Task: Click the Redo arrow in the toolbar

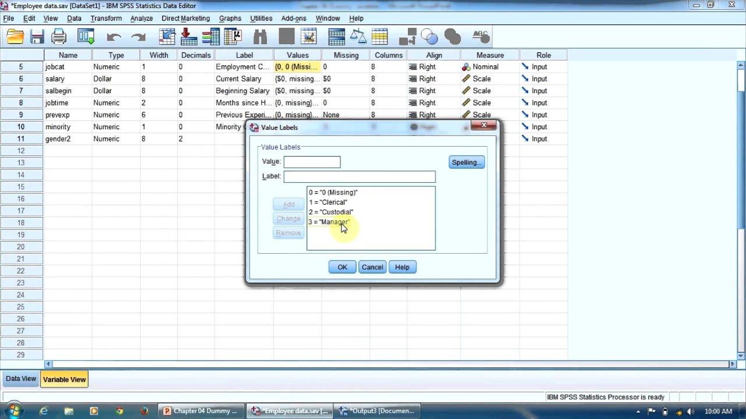Action: click(x=138, y=38)
